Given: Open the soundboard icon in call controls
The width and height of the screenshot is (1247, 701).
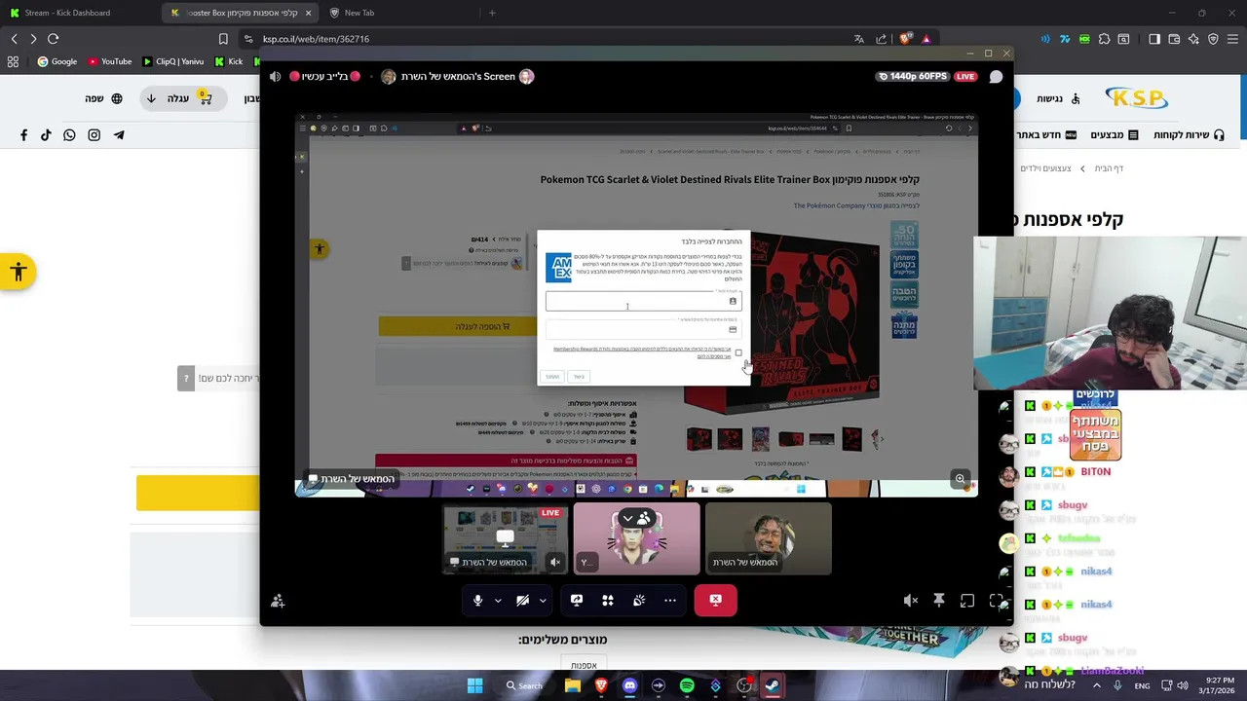Looking at the screenshot, I should pyautogui.click(x=639, y=601).
